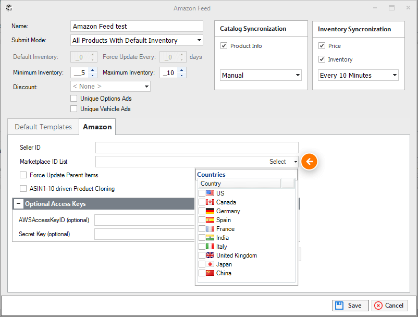Click the Name input field

click(x=137, y=26)
